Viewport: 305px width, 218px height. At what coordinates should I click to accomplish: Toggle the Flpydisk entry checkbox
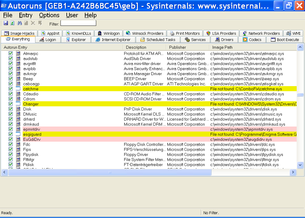click(10, 154)
